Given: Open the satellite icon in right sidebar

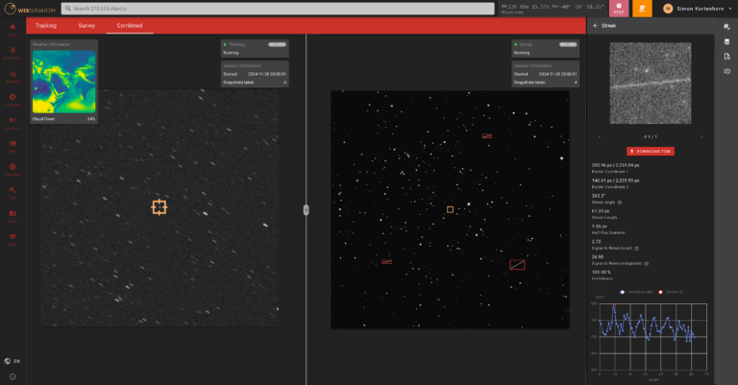Looking at the screenshot, I should point(727,26).
